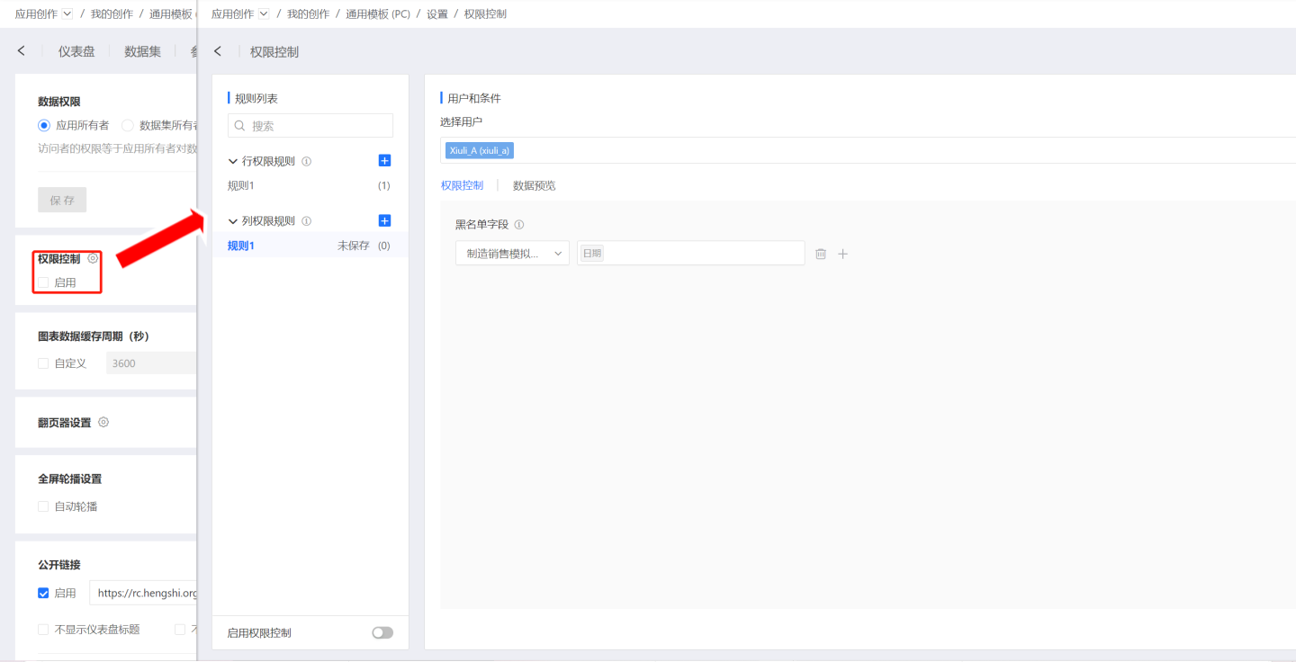Add a new 列权限规则 with plus icon
The image size is (1296, 662).
(x=384, y=221)
